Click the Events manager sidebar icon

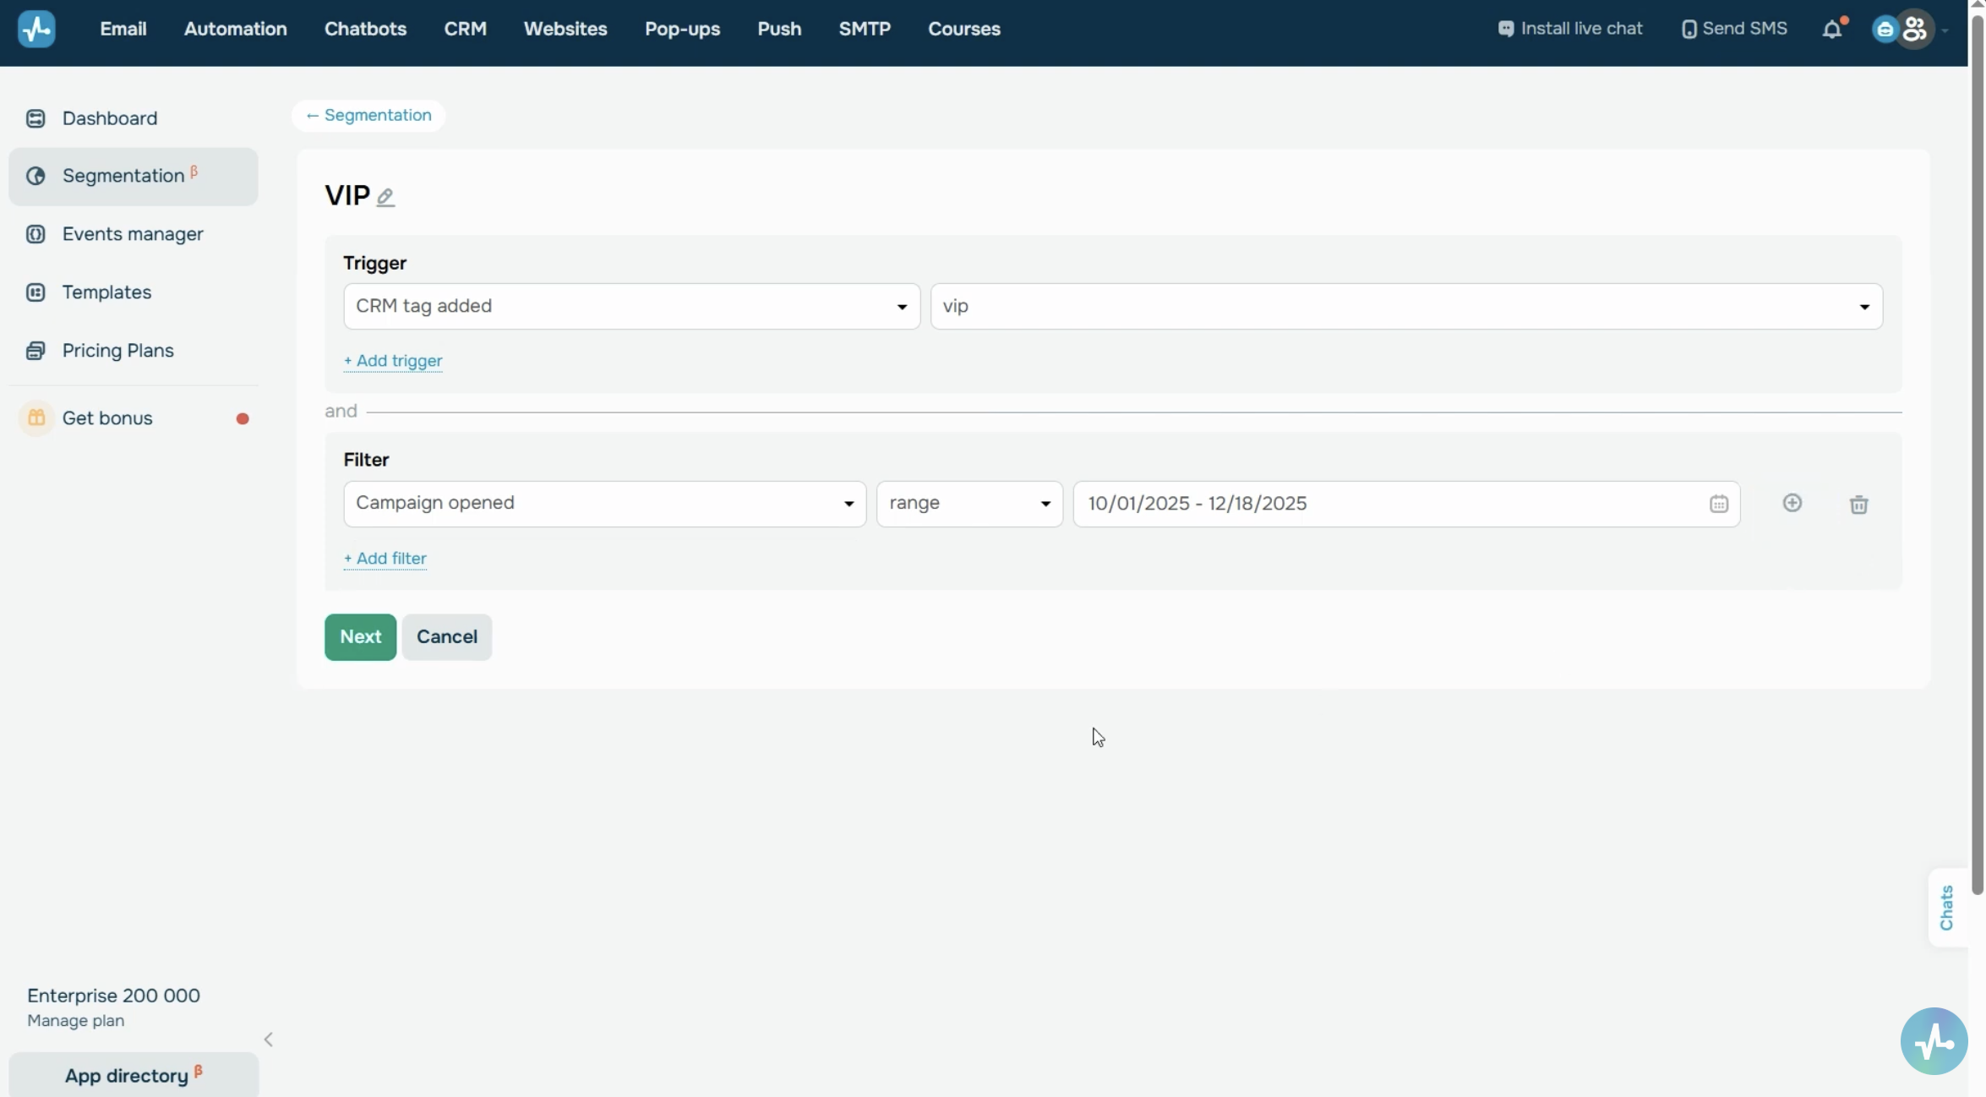pyautogui.click(x=35, y=234)
